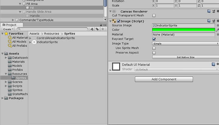The width and height of the screenshot is (219, 125).
Task: Go to Resources in breadcrumb path
Action: (x=52, y=33)
